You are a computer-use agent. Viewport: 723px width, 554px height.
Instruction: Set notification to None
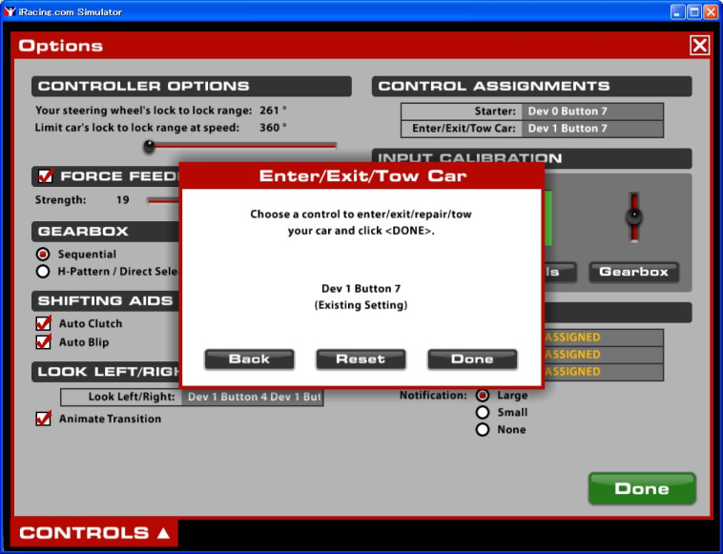click(x=483, y=429)
